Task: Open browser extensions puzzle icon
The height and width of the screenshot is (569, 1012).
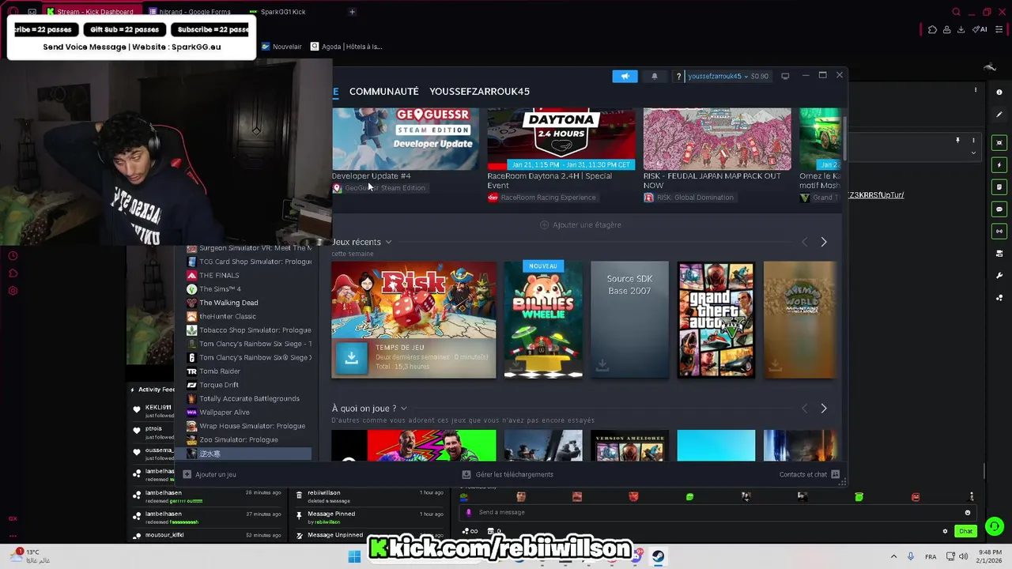Action: pos(933,29)
